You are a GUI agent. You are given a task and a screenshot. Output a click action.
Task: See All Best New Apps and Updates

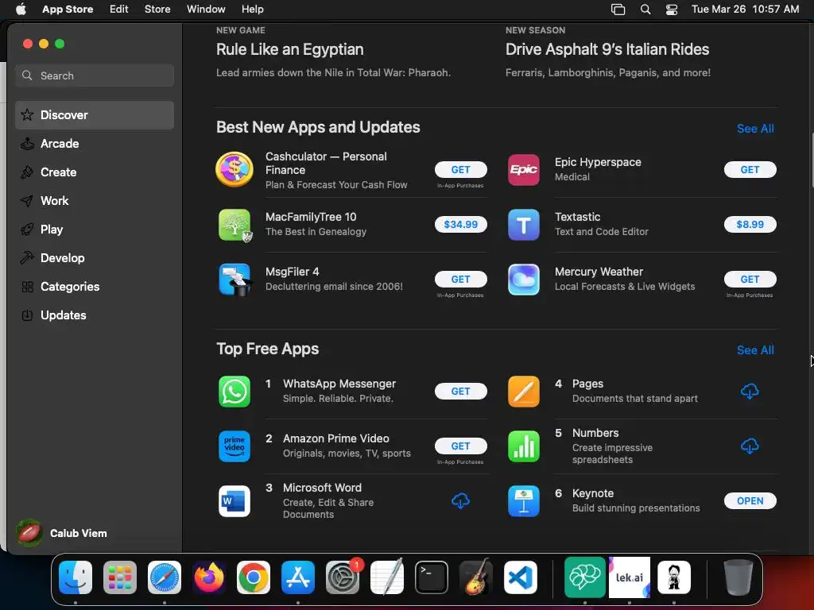[x=755, y=129]
